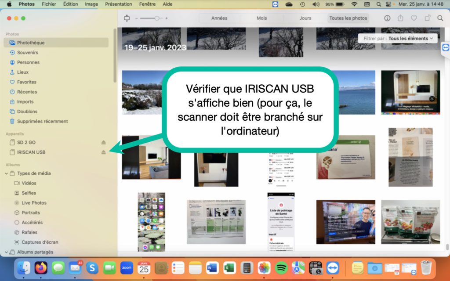Select IRISCAN USB in Appareils list
This screenshot has width=450, height=281.
click(x=31, y=152)
